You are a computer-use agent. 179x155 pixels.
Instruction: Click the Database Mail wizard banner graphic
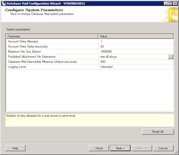[170, 15]
